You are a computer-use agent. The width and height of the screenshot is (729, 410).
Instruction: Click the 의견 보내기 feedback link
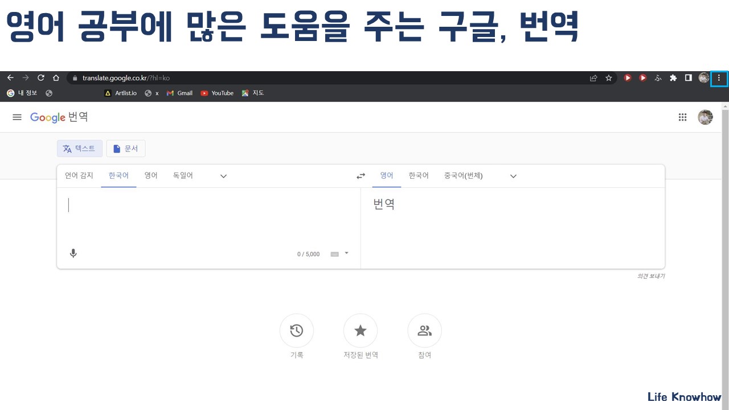pos(651,276)
